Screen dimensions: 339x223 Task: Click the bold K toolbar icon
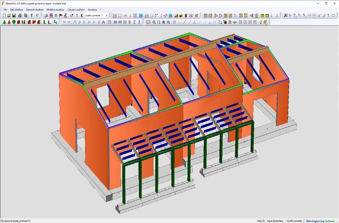click(82, 16)
